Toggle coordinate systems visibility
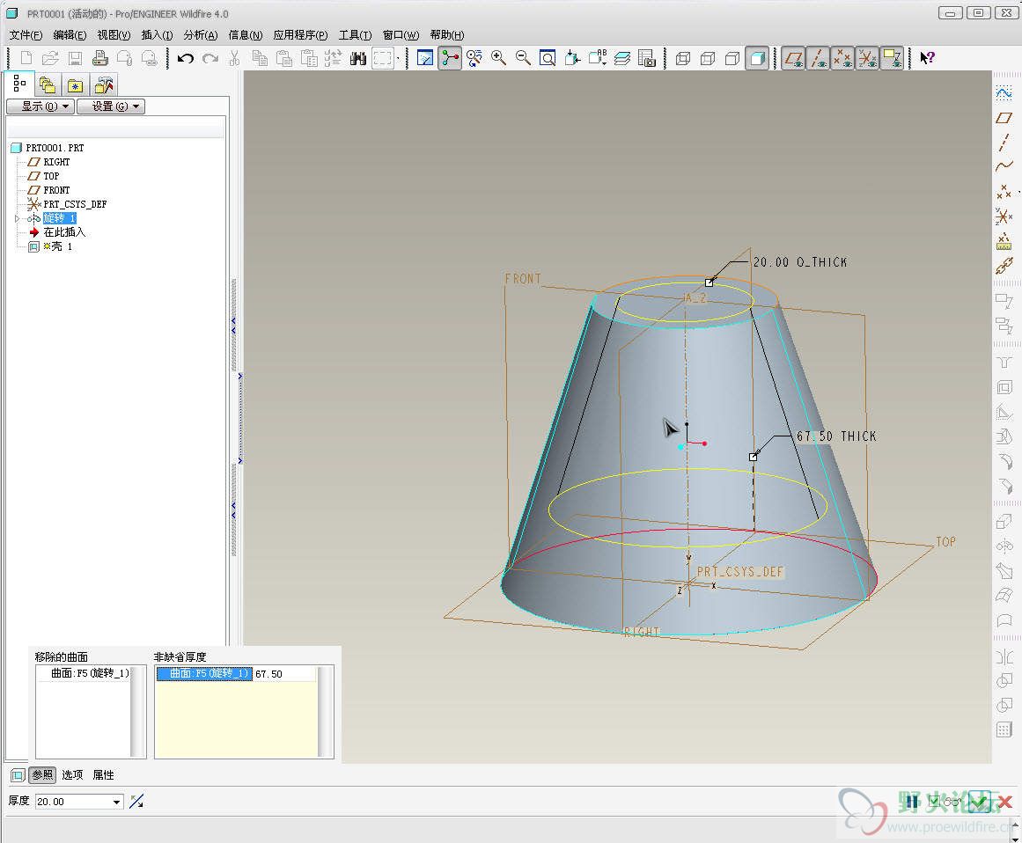 868,59
